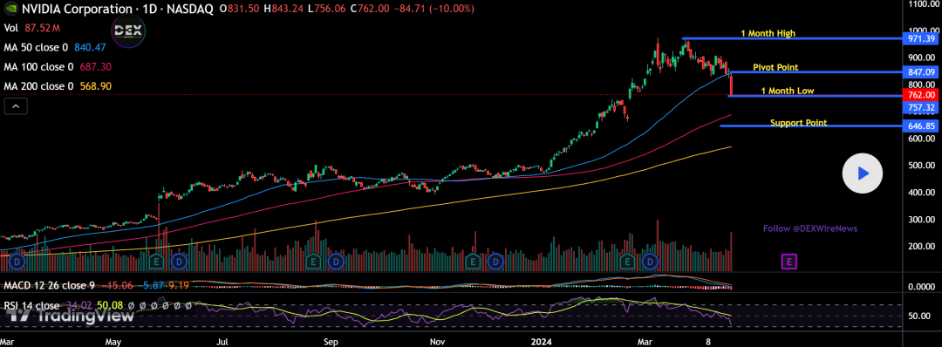Click the D dividend marker between Nov and 2024
The image size is (942, 347).
pos(495,262)
